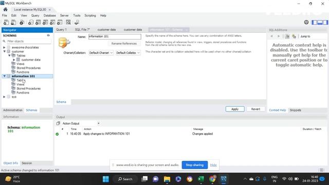Open the Context Help tab

[x=278, y=110]
